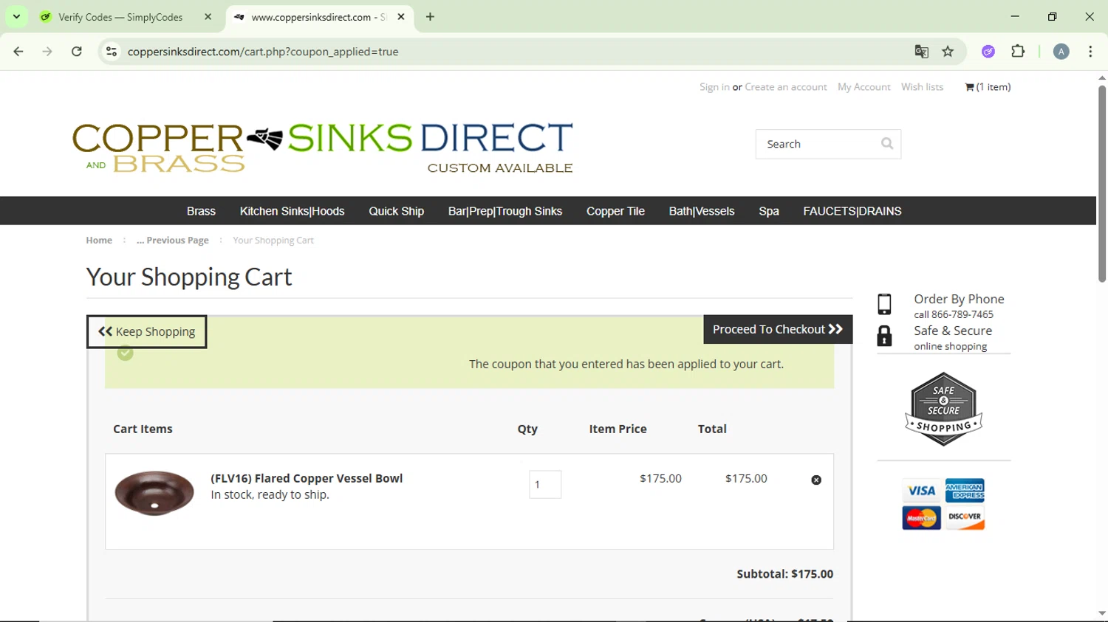
Task: Click the purple extension icon in toolbar
Action: tap(988, 52)
